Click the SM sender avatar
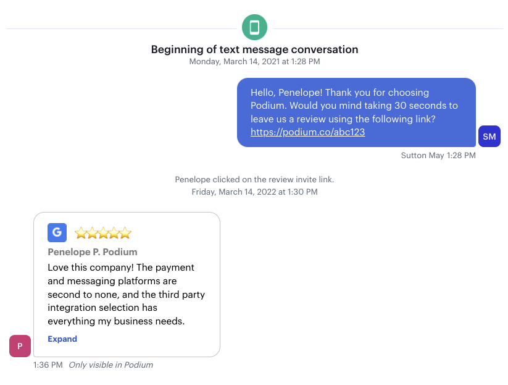508x385 pixels. click(489, 136)
